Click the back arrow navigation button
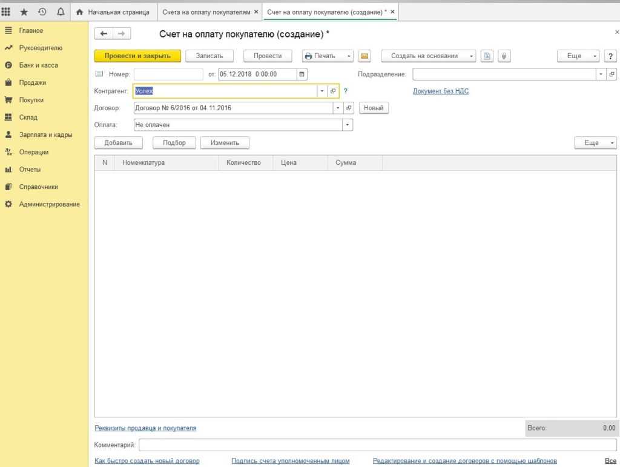 coord(104,35)
